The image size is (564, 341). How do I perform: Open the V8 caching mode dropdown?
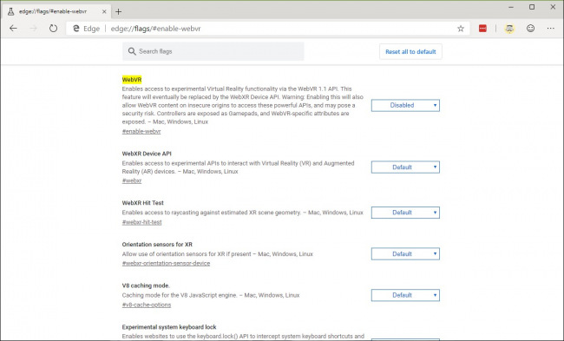(405, 295)
